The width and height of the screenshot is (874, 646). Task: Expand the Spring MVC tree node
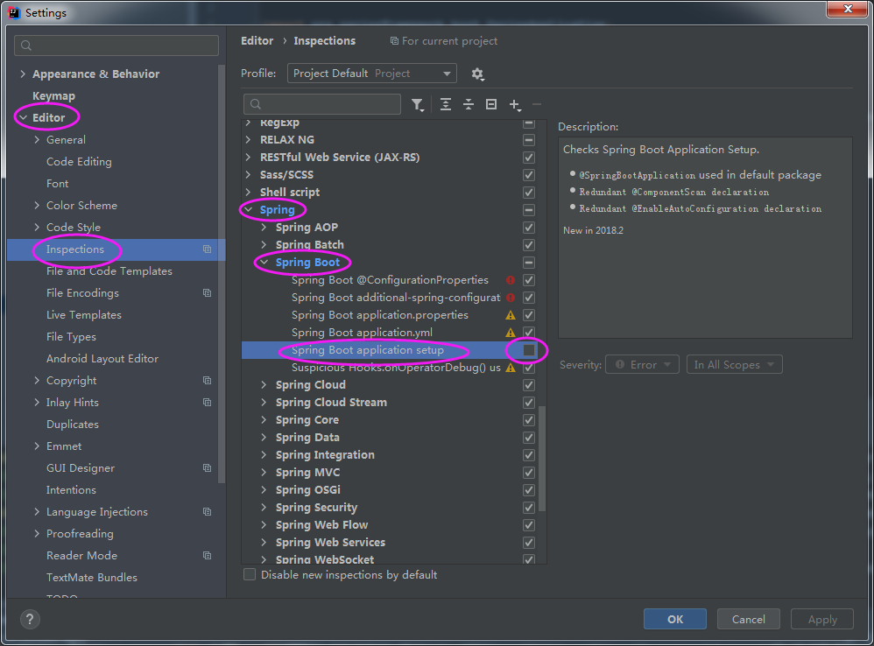264,473
